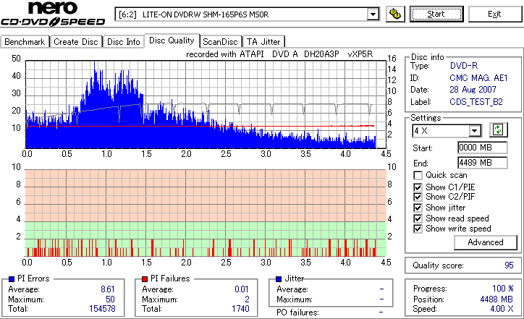Viewport: 524px width, 319px height.
Task: Select the LITE-ON DVDRW drive combo box
Action: pyautogui.click(x=248, y=14)
